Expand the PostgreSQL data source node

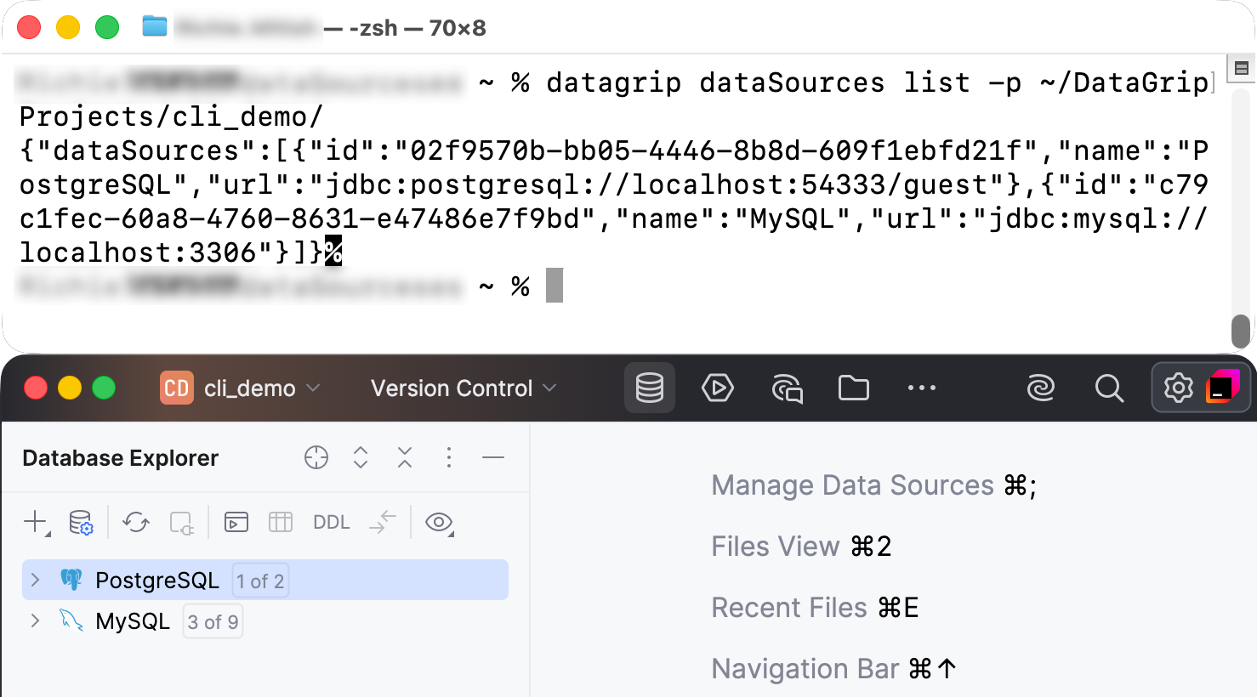tap(35, 580)
